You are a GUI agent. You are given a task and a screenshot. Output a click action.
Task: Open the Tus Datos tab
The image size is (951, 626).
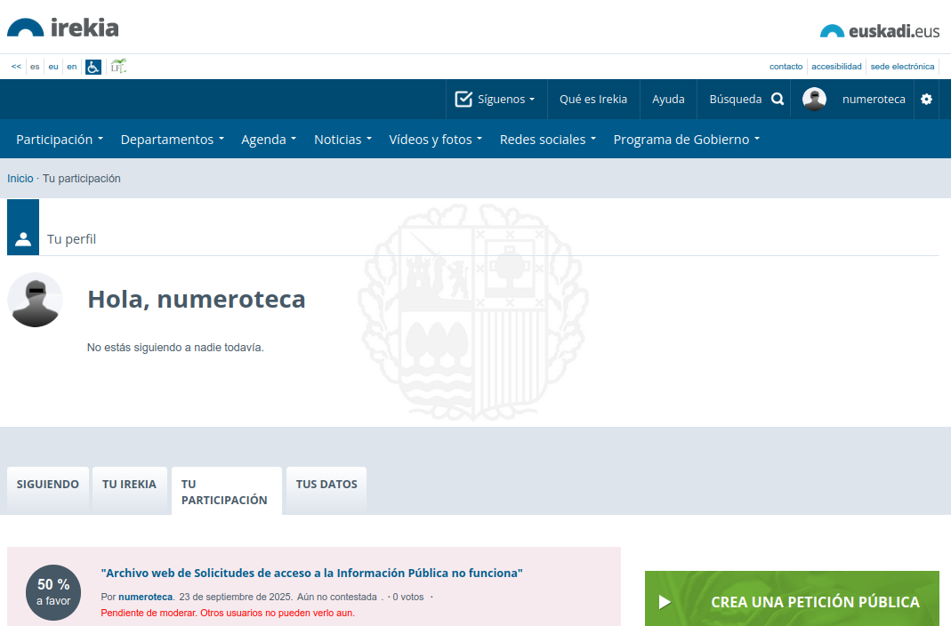[x=326, y=485]
